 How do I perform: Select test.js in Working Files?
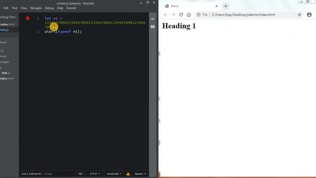pyautogui.click(x=4, y=30)
